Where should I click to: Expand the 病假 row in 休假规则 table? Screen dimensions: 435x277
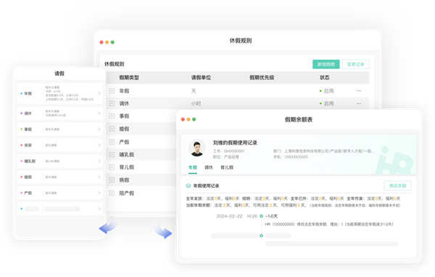(x=112, y=180)
